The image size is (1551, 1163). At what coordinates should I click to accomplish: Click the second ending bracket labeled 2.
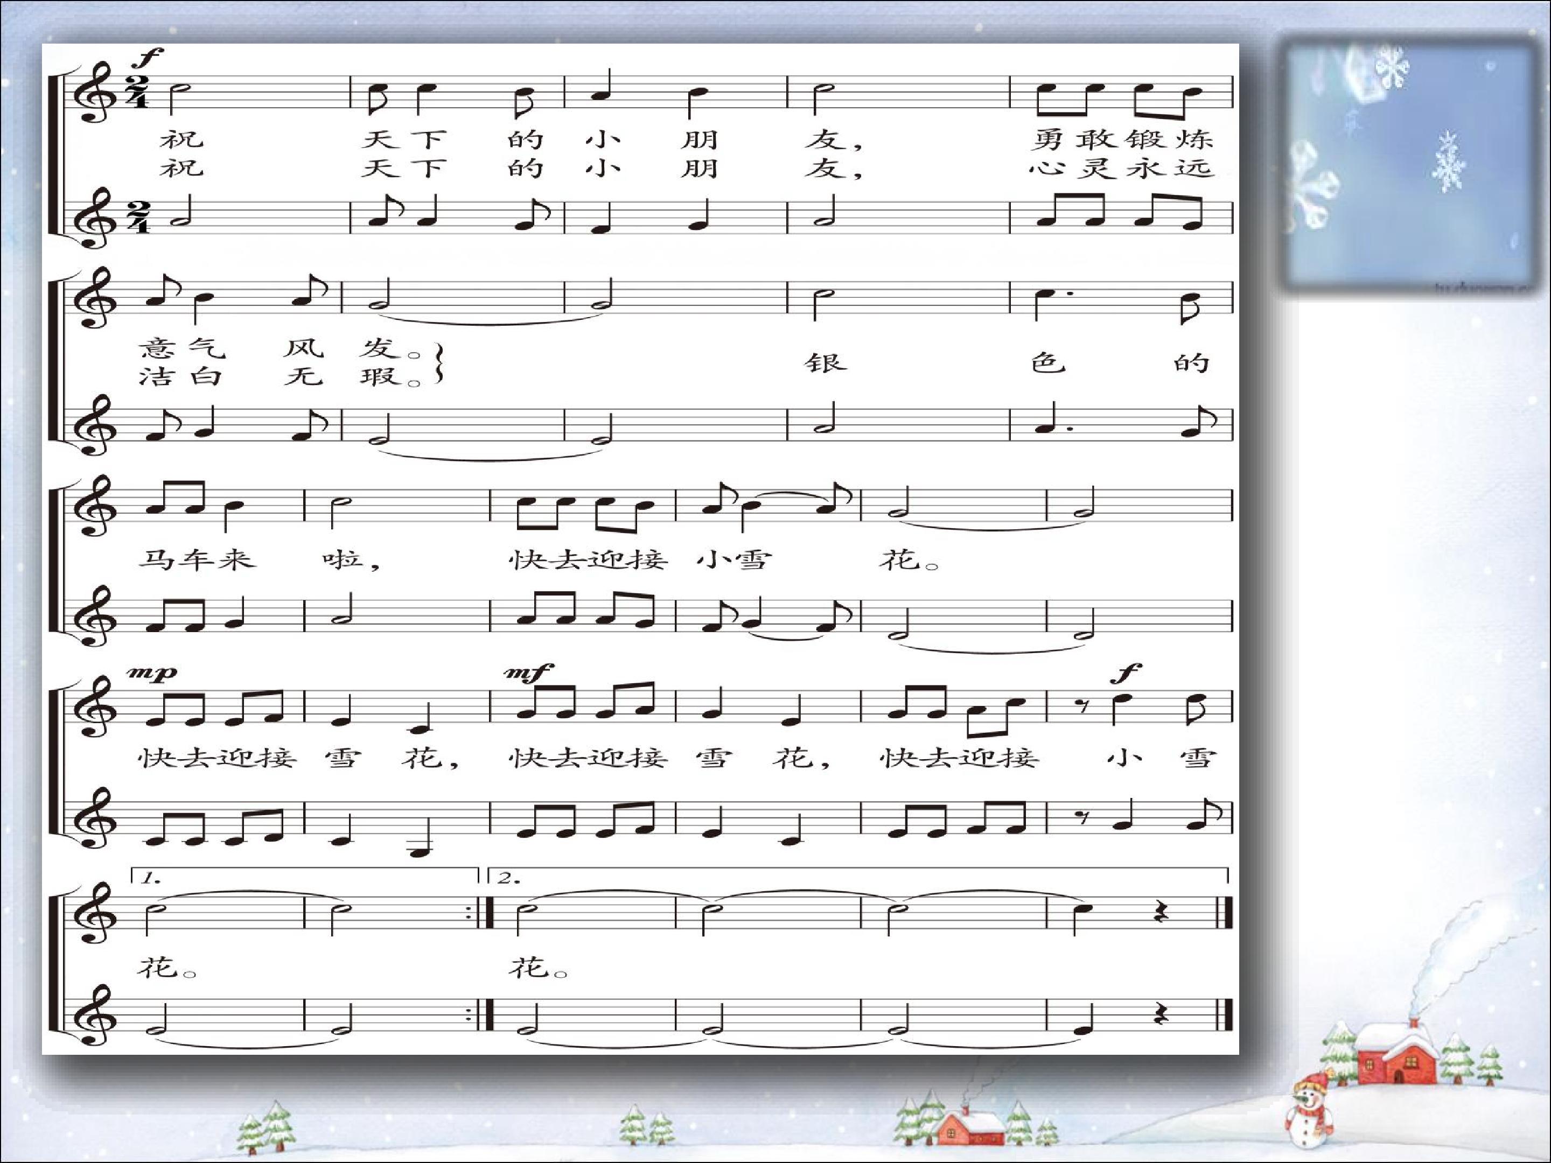tap(862, 876)
